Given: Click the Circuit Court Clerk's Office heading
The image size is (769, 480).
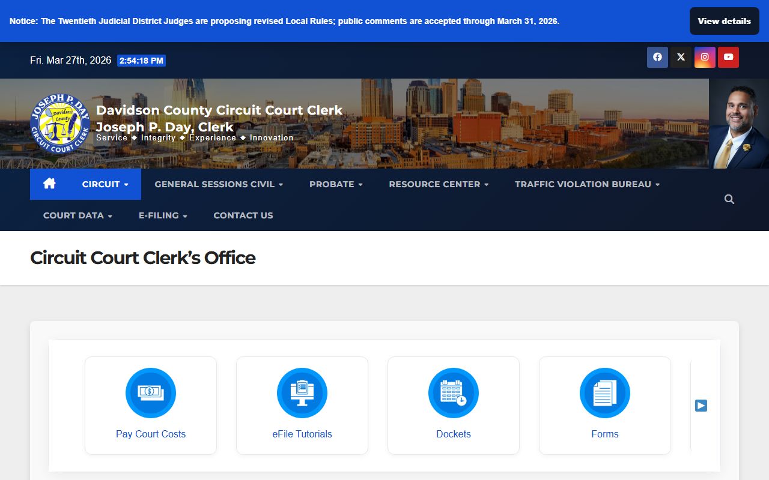Looking at the screenshot, I should tap(143, 258).
